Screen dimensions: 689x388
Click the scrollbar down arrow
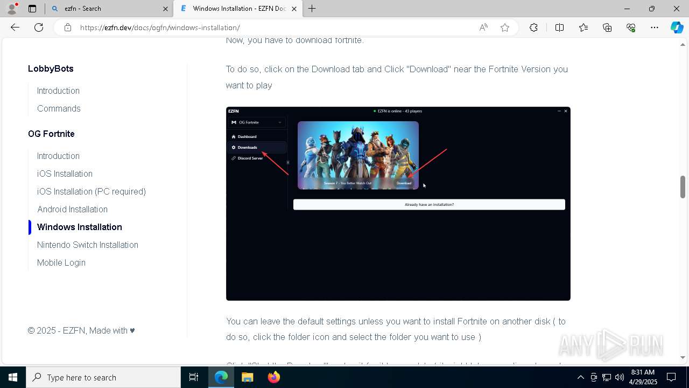click(683, 357)
